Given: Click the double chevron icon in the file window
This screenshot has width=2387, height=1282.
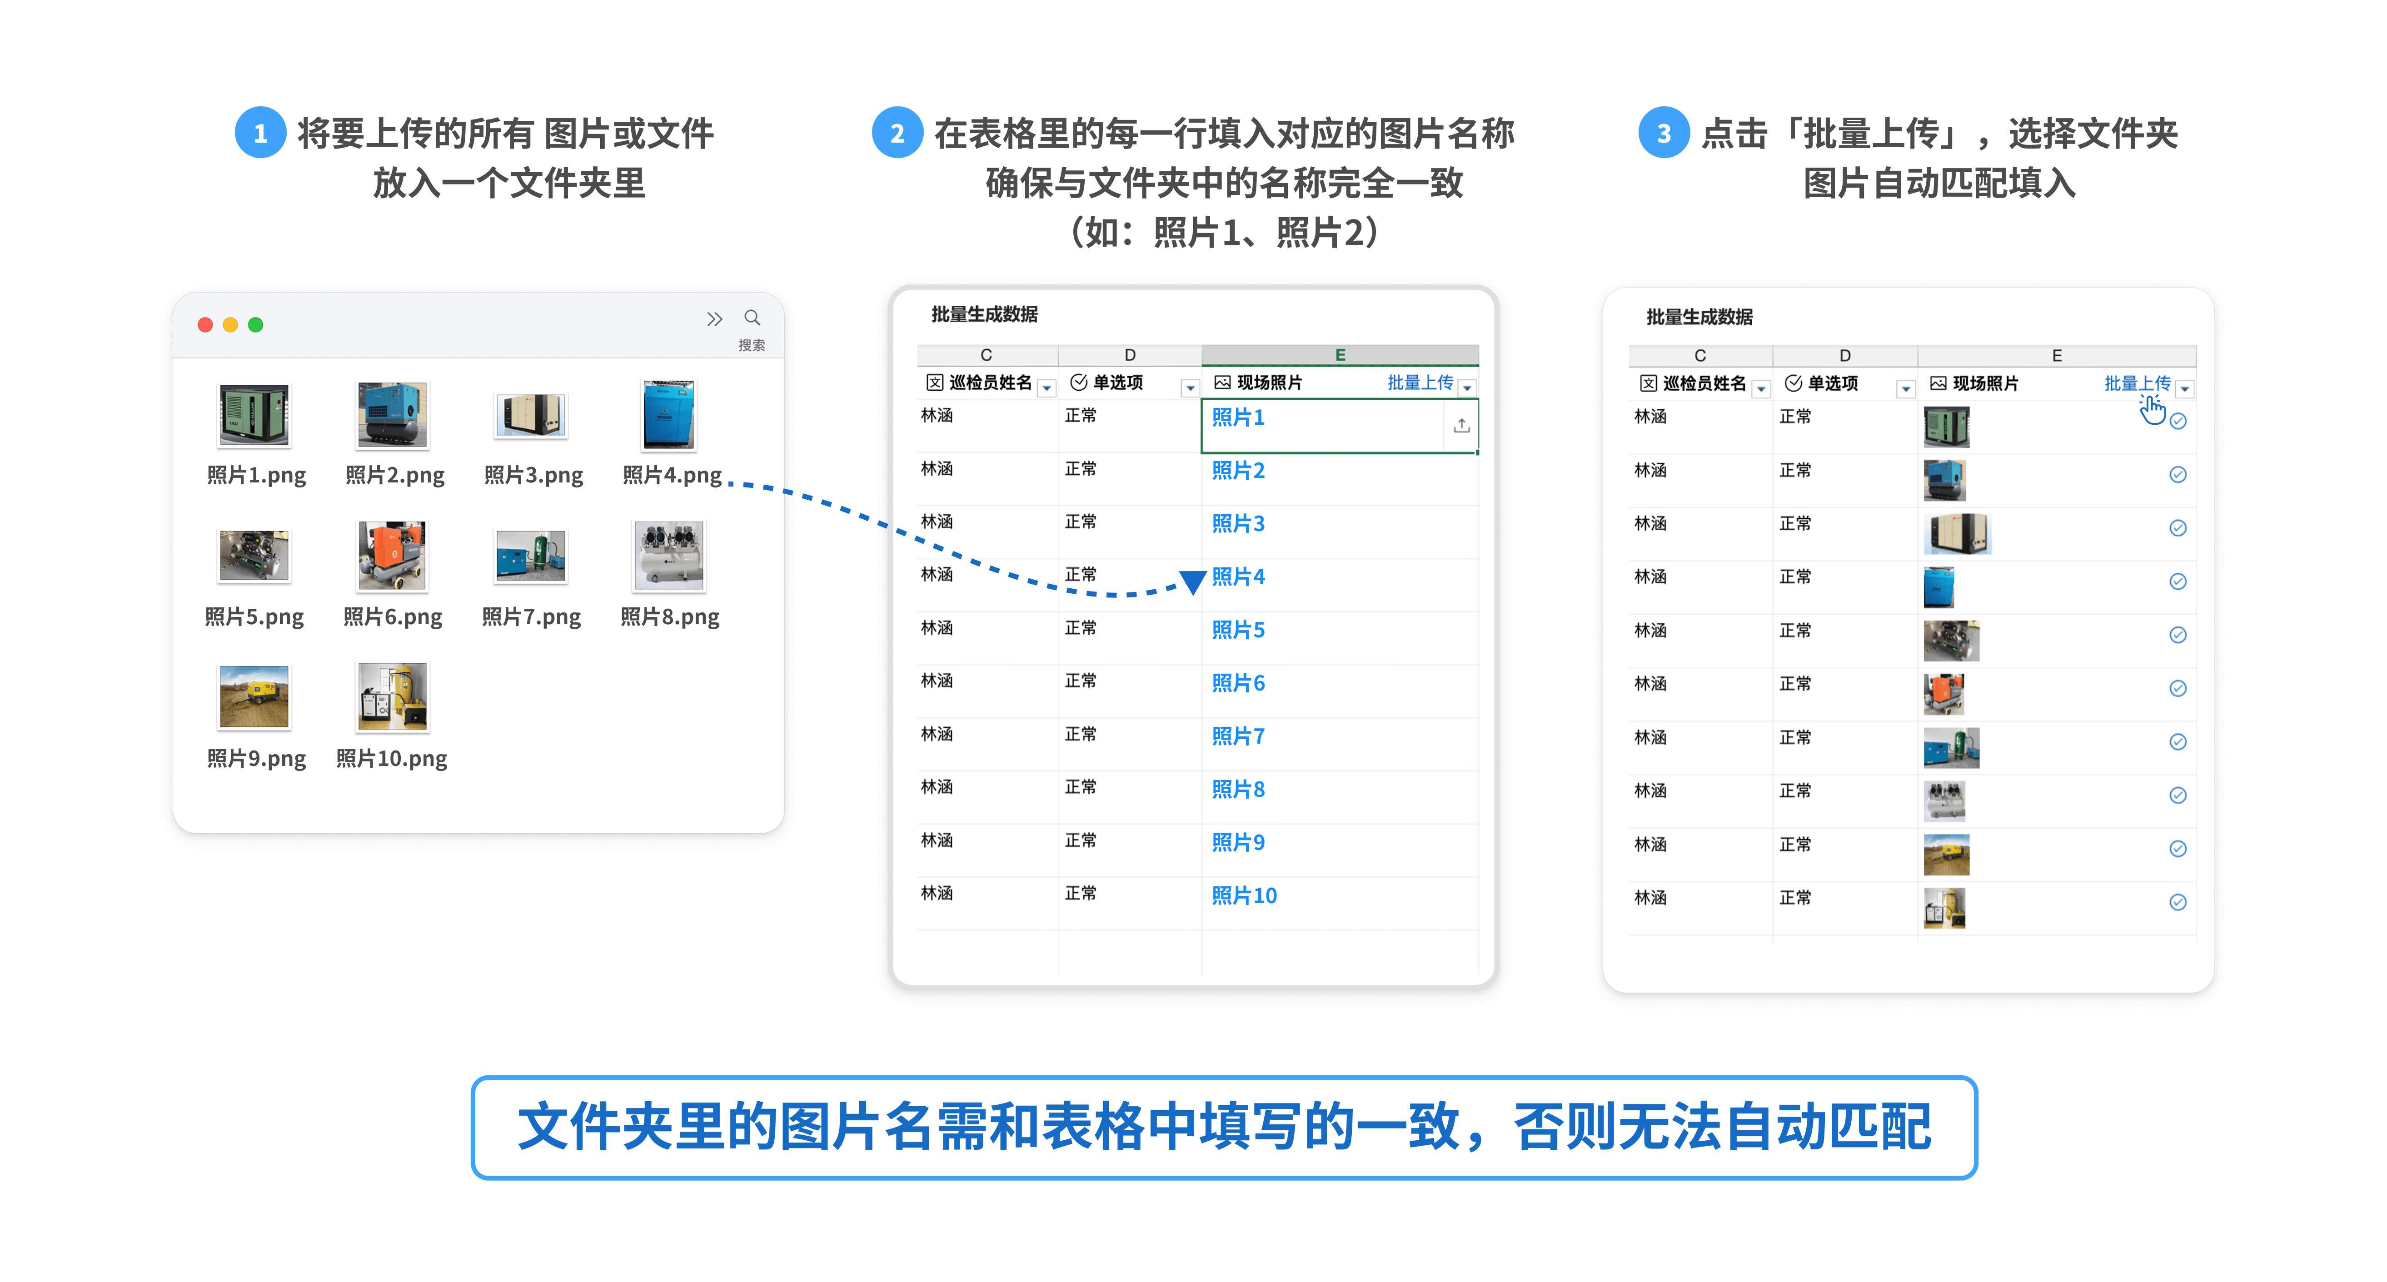Looking at the screenshot, I should [x=713, y=318].
